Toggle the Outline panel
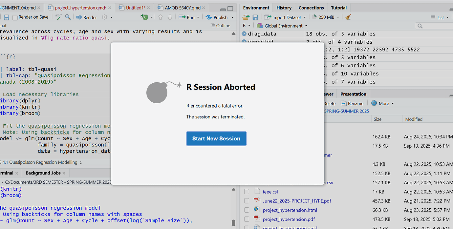Image resolution: width=453 pixels, height=229 pixels. tap(220, 25)
